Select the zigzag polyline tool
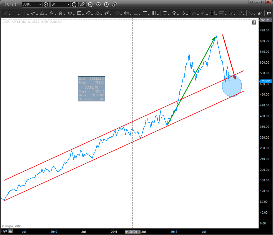Screen dimensions: 273x235 pos(33,13)
